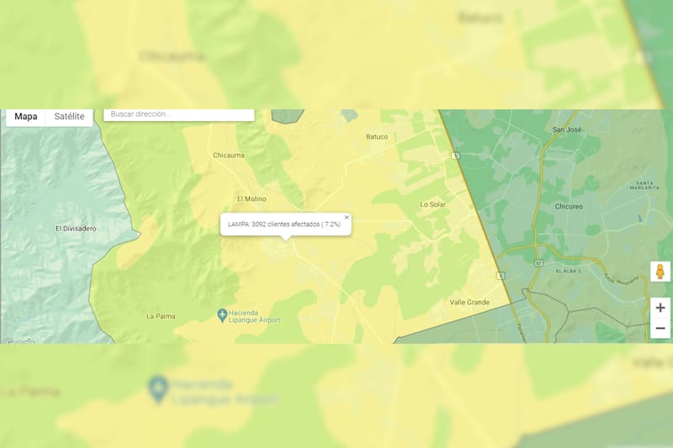Close the LAMPA info popup
Screen dimensions: 673x448
pyautogui.click(x=347, y=218)
